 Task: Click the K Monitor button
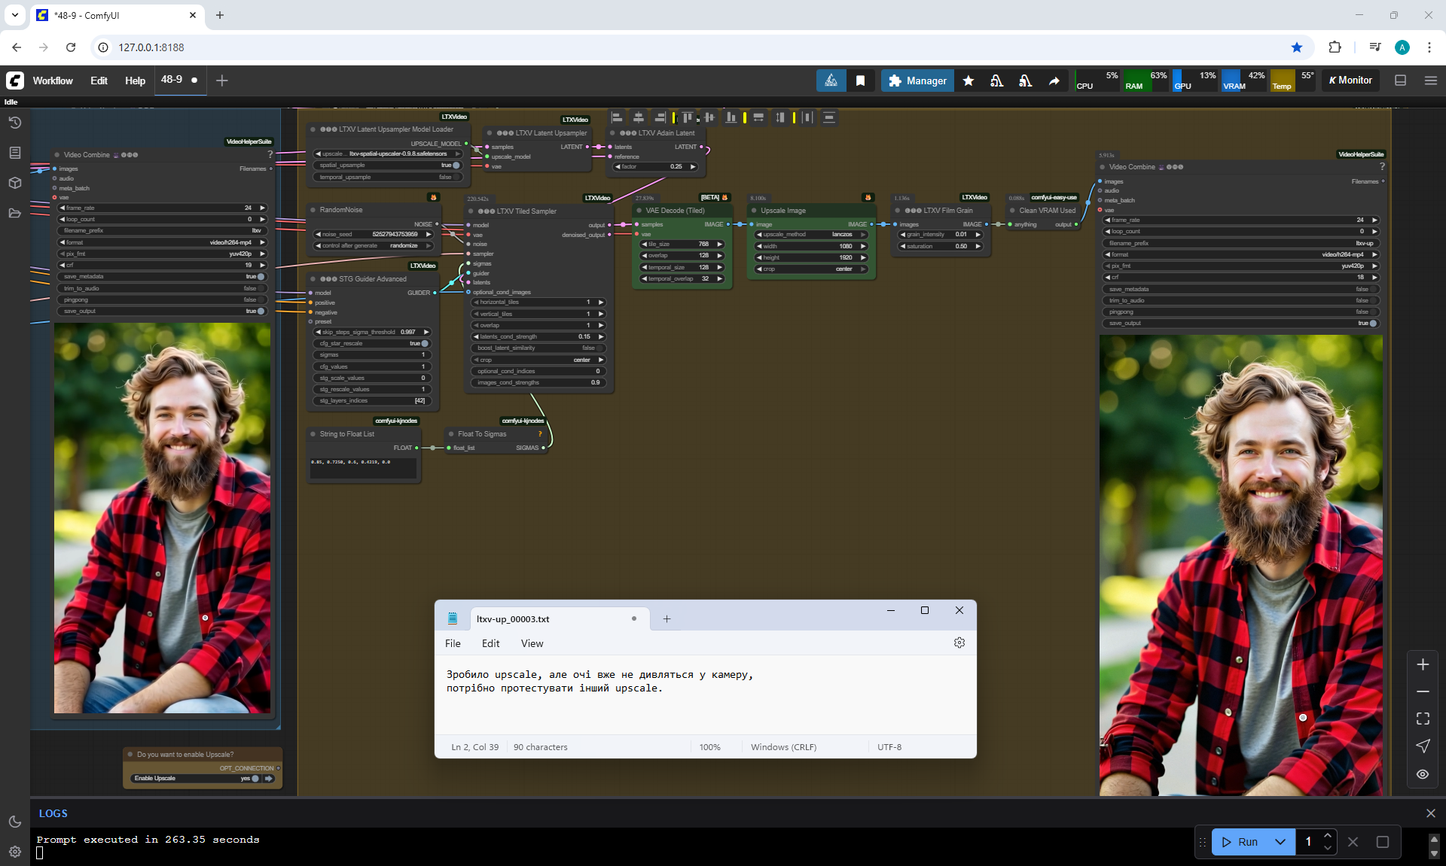(x=1350, y=81)
